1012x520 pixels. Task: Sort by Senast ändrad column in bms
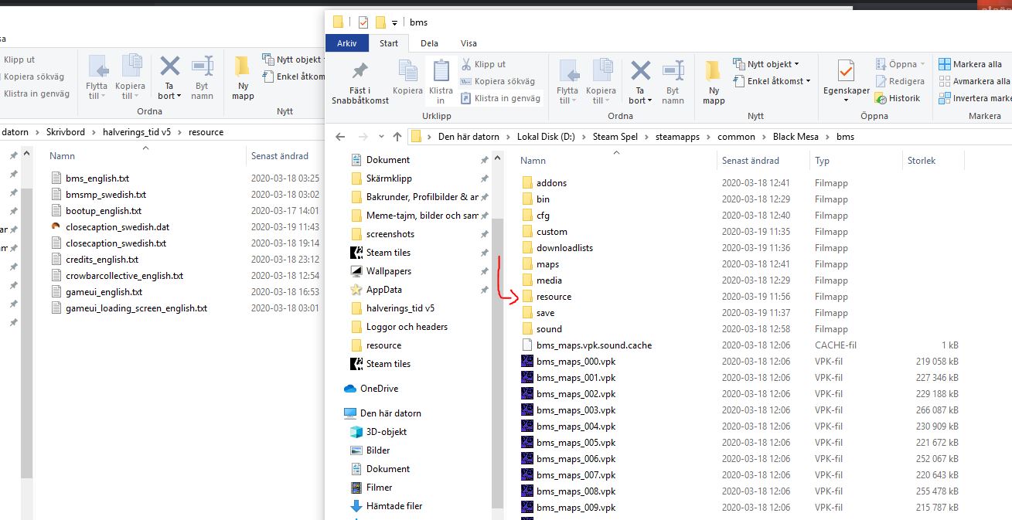(x=750, y=161)
